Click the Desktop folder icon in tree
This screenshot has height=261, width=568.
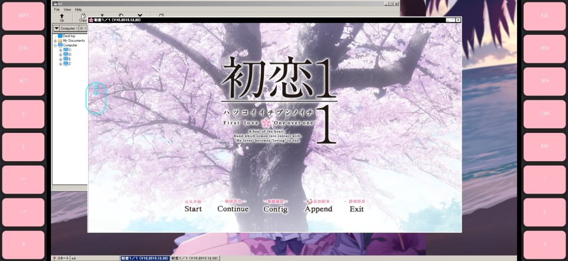tap(60, 36)
